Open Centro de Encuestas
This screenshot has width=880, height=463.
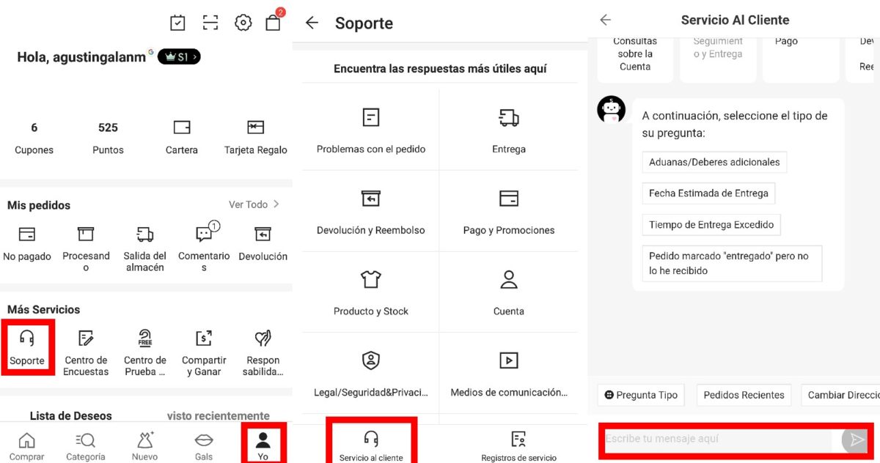[x=86, y=352]
